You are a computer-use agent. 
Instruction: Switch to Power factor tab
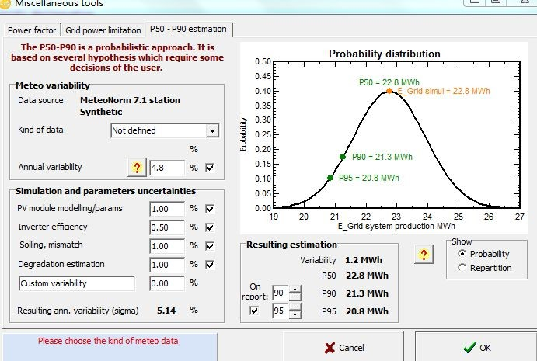click(32, 30)
